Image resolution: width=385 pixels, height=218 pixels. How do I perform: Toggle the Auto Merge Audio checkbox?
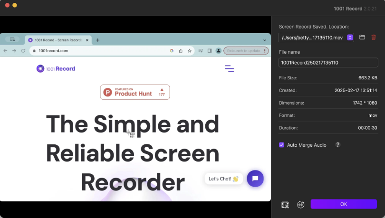(282, 145)
